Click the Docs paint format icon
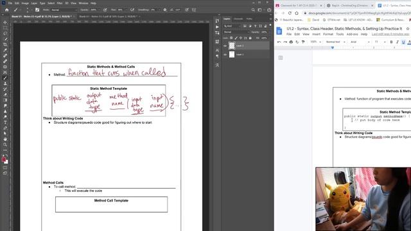 (303, 42)
